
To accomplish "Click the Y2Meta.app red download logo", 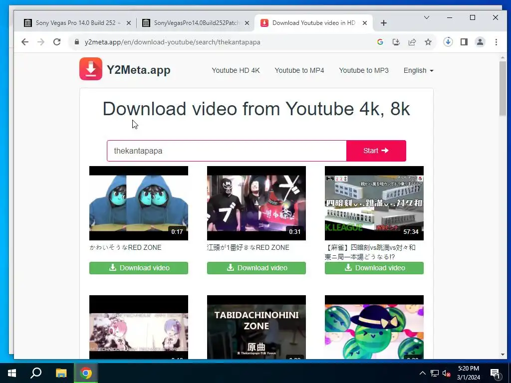I will [x=91, y=69].
